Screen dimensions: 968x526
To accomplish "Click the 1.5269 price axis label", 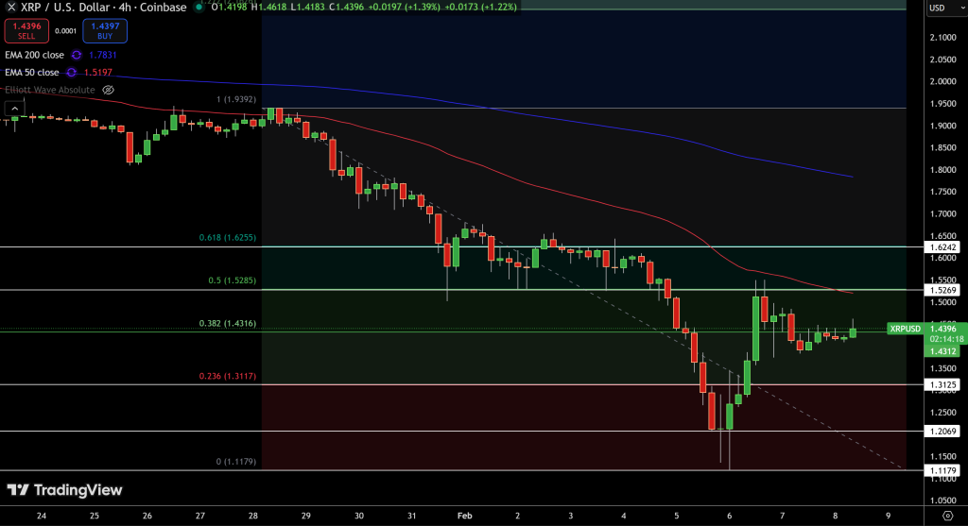I will click(x=942, y=290).
